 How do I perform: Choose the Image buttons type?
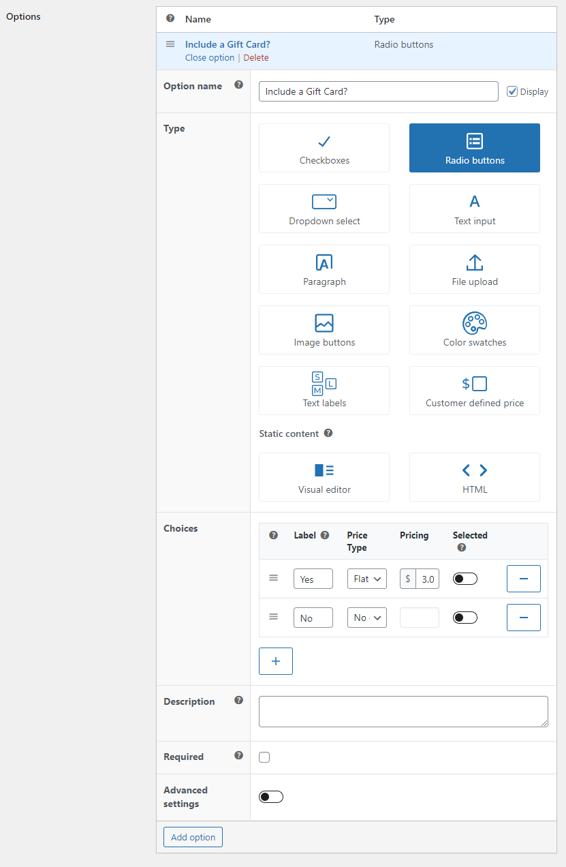point(324,330)
